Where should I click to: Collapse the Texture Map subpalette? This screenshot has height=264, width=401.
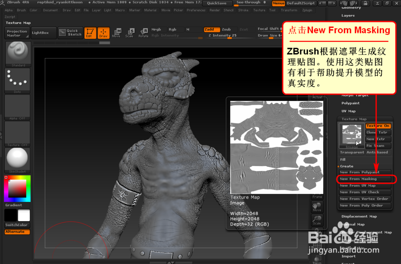tap(354, 119)
